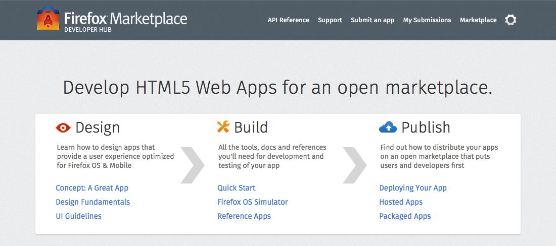This screenshot has height=246, width=556.
Task: Open the Packaged Apps link
Action: (x=405, y=216)
